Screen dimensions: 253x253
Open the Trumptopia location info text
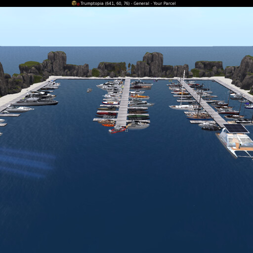coord(128,3)
